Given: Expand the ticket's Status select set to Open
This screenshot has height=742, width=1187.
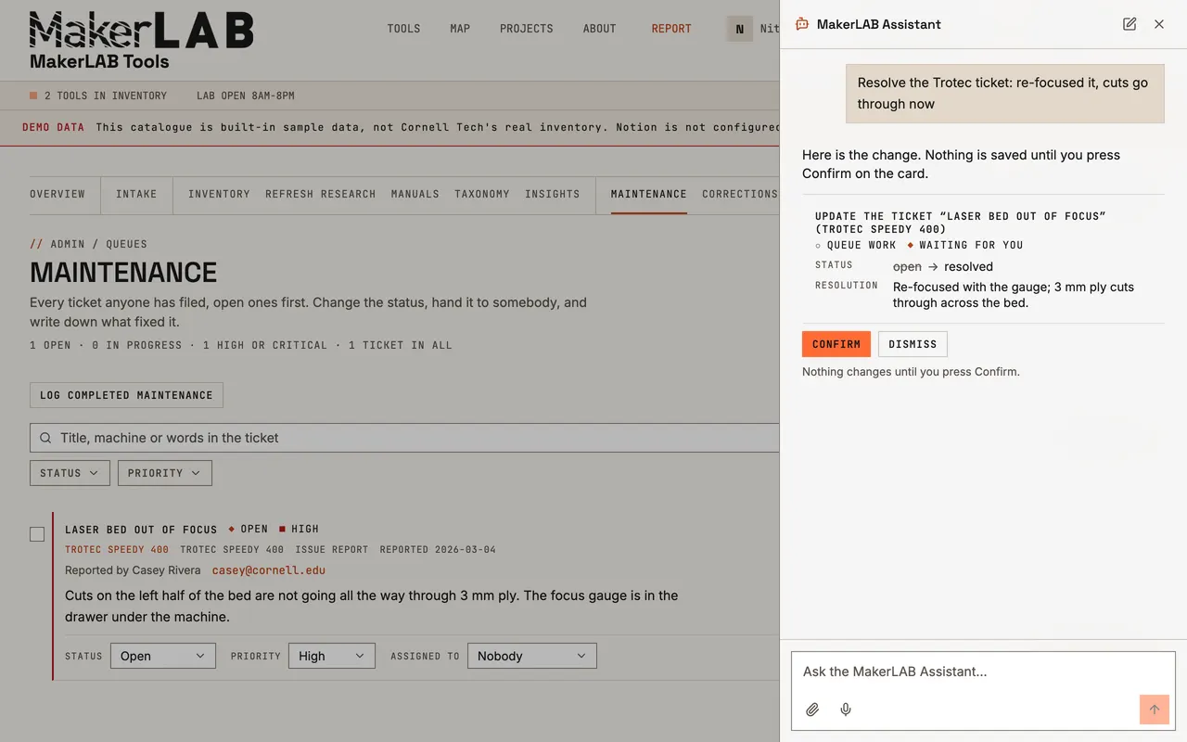Looking at the screenshot, I should point(163,656).
